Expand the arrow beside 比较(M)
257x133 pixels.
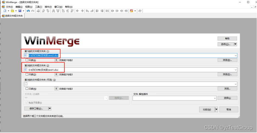coord(216,109)
